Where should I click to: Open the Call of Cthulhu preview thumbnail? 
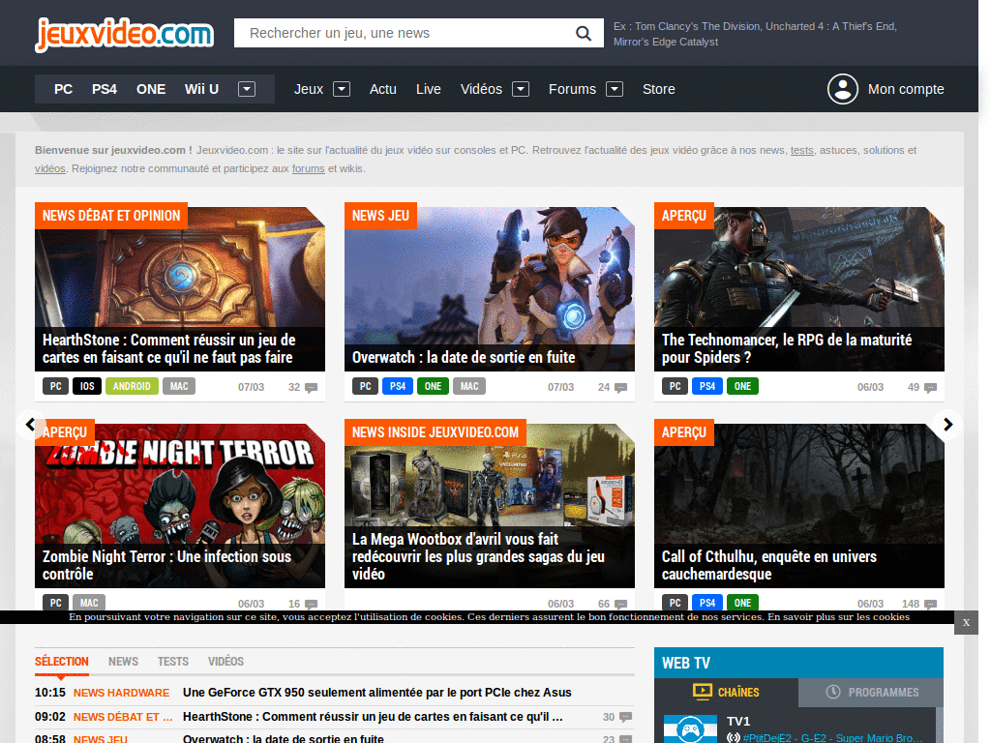coord(799,505)
